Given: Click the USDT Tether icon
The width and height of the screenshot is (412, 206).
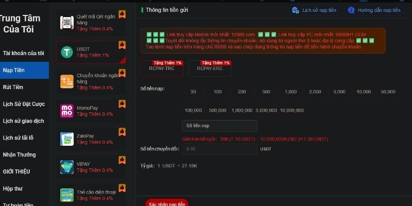Looking at the screenshot, I should [x=66, y=51].
